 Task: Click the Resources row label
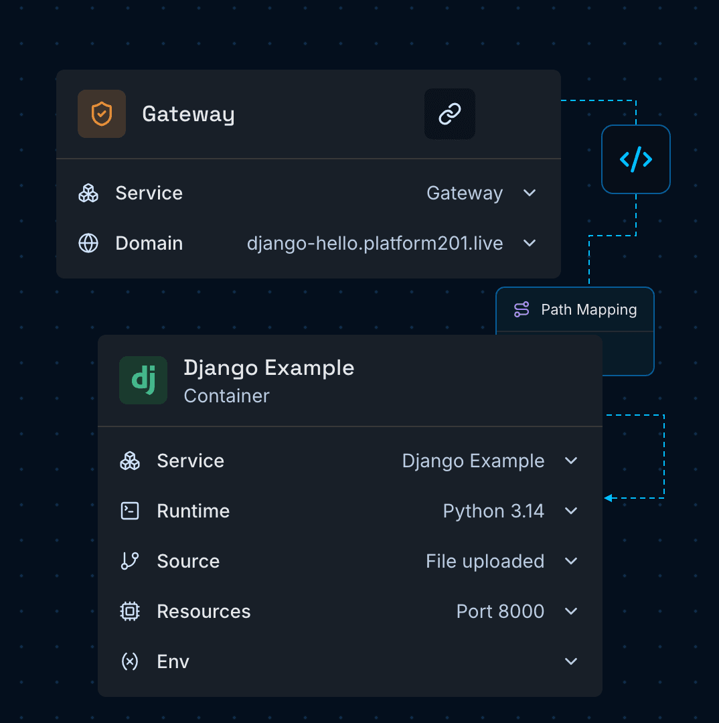coord(204,611)
